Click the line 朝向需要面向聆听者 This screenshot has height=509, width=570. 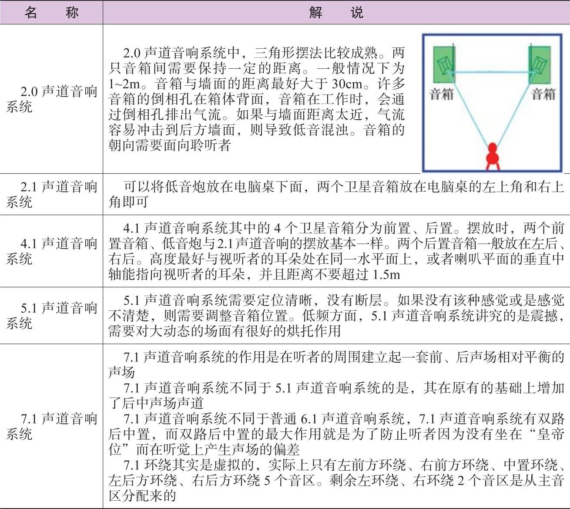(x=169, y=145)
